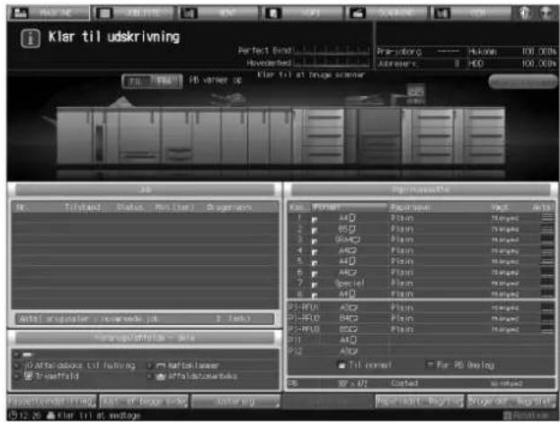Click tray 1's paper type icon
The height and width of the screenshot is (422, 560).
tap(315, 219)
